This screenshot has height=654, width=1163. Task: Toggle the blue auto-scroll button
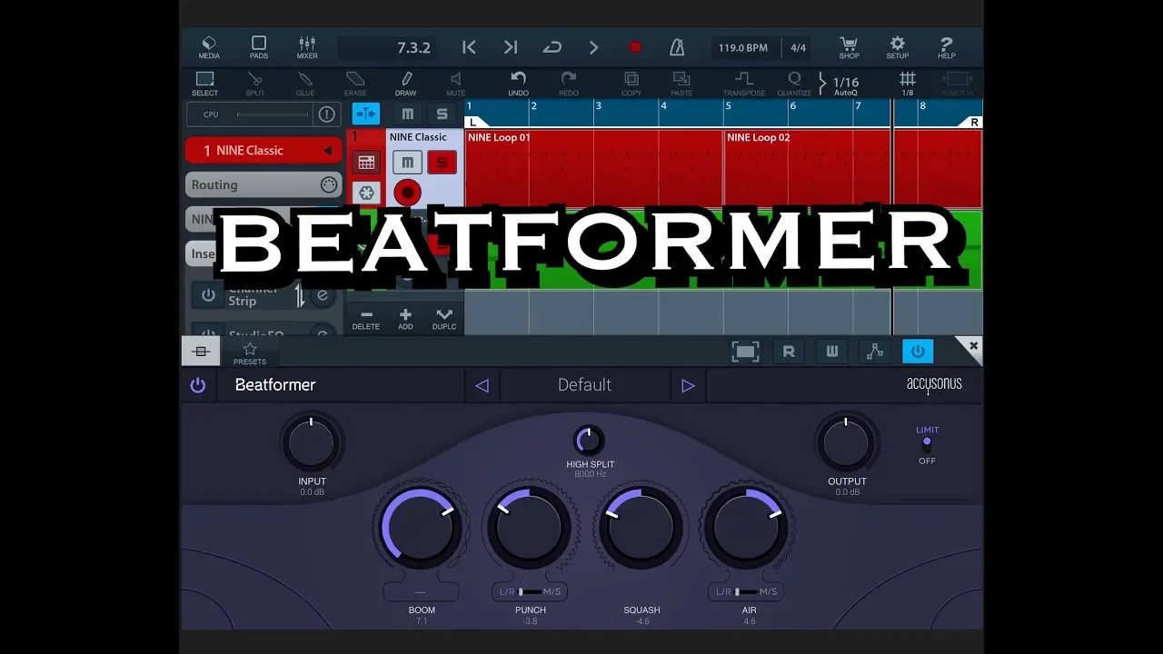366,114
